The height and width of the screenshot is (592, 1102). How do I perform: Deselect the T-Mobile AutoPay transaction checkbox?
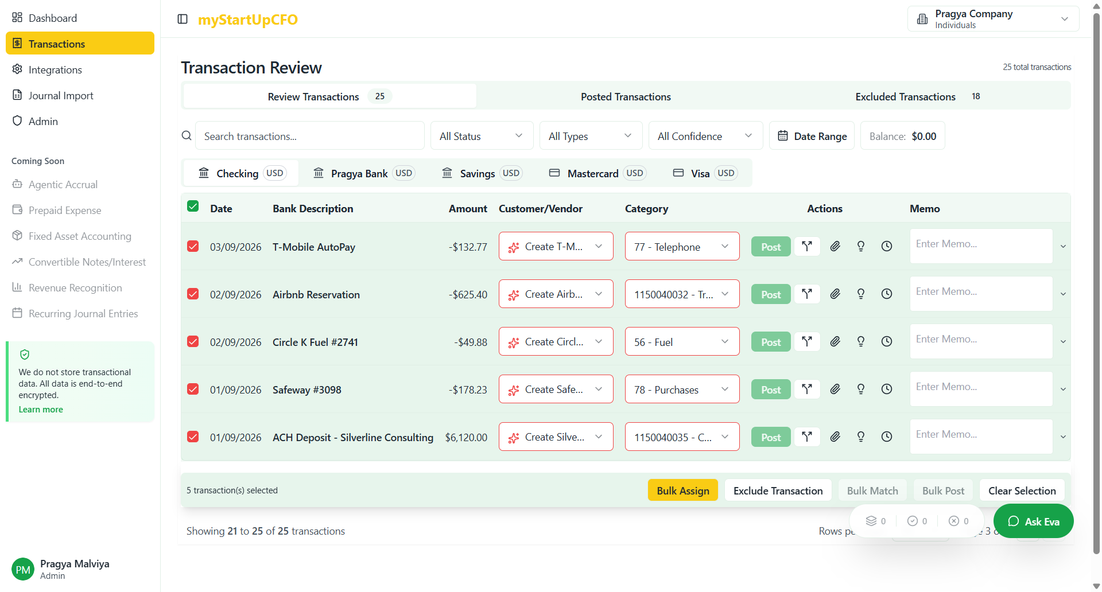[x=193, y=247]
